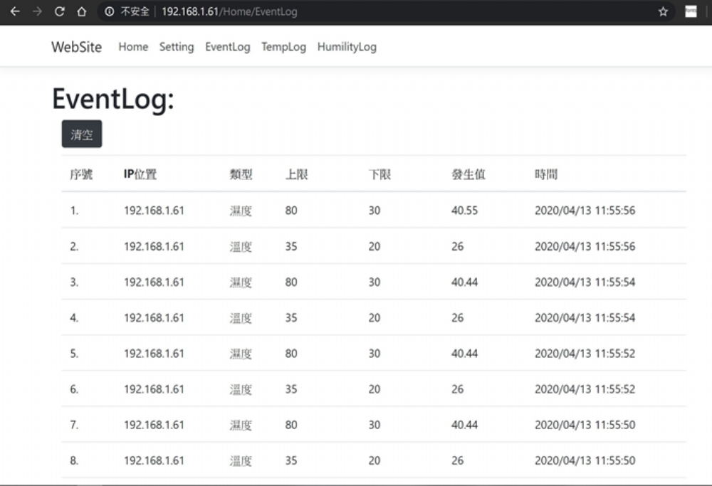Click upper limit 80 in row 1
This screenshot has width=712, height=486.
point(291,210)
